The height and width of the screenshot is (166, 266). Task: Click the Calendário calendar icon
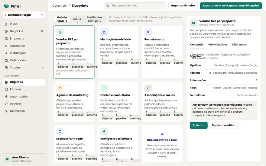tap(6, 60)
